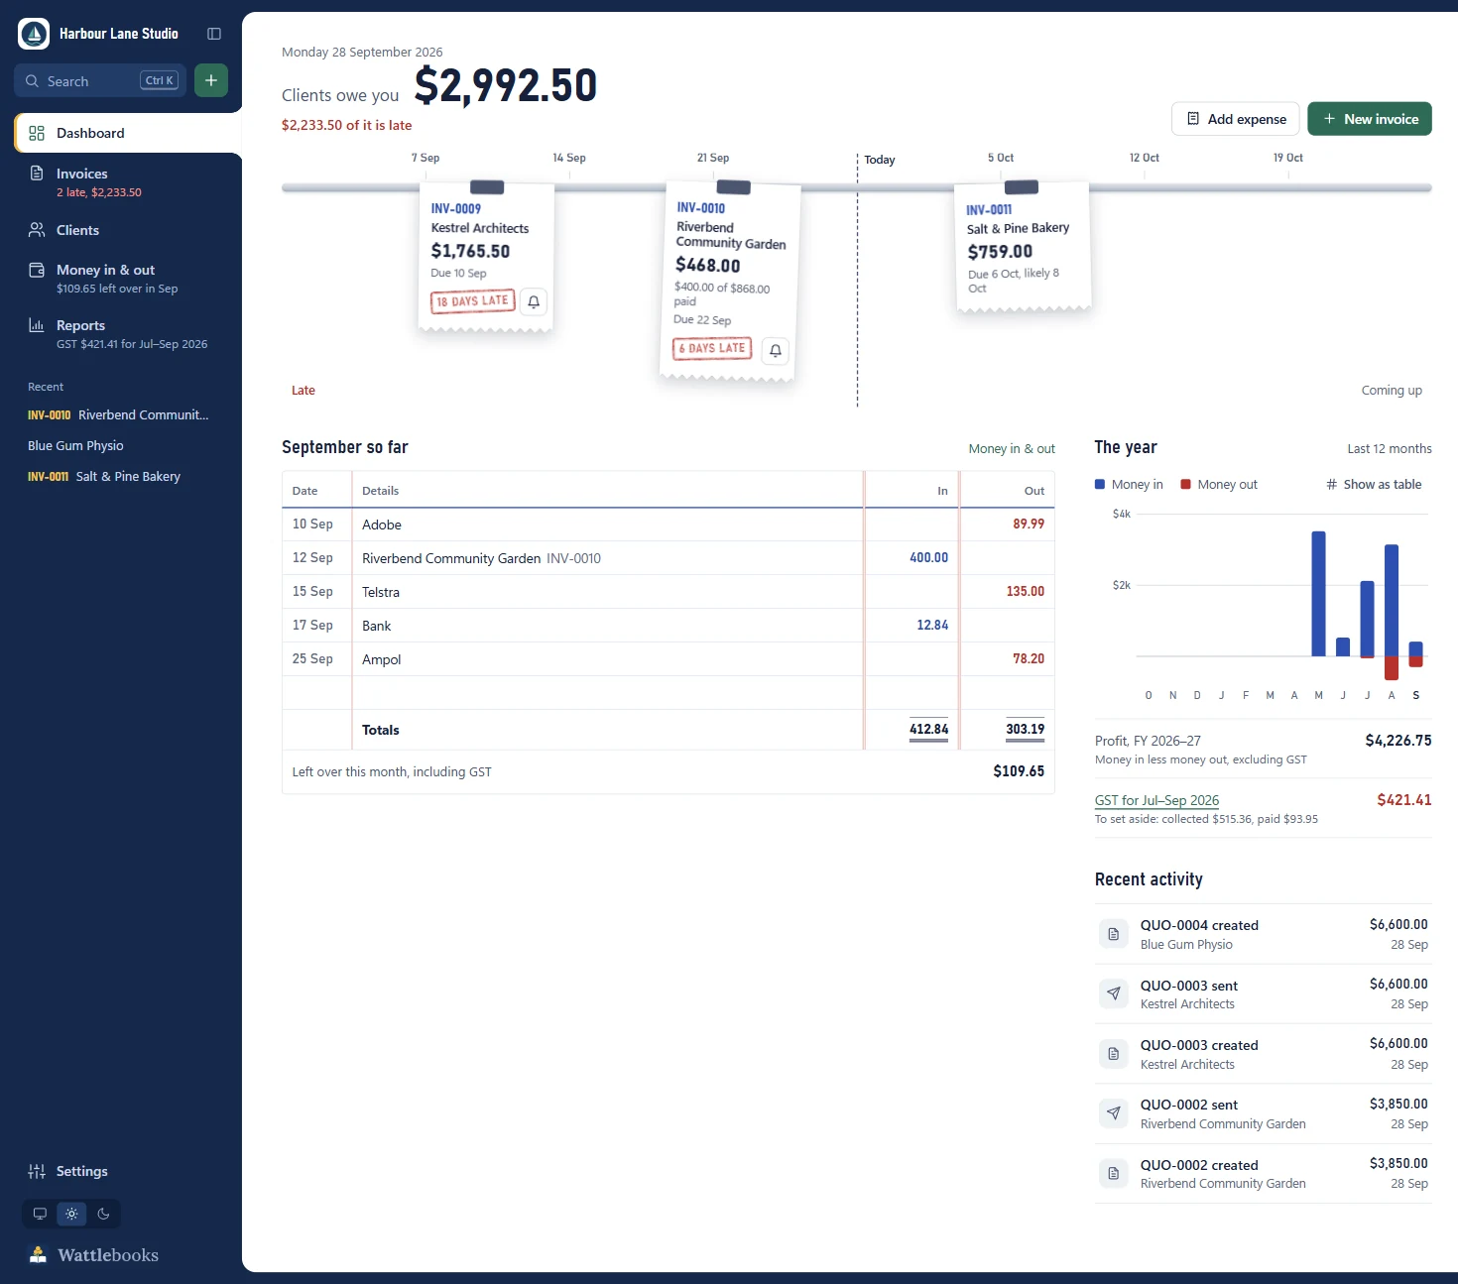1458x1284 pixels.
Task: Open the INV-0011 Salt & Pine Bakery card
Action: coord(1023,247)
